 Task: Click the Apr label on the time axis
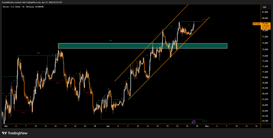point(108,126)
